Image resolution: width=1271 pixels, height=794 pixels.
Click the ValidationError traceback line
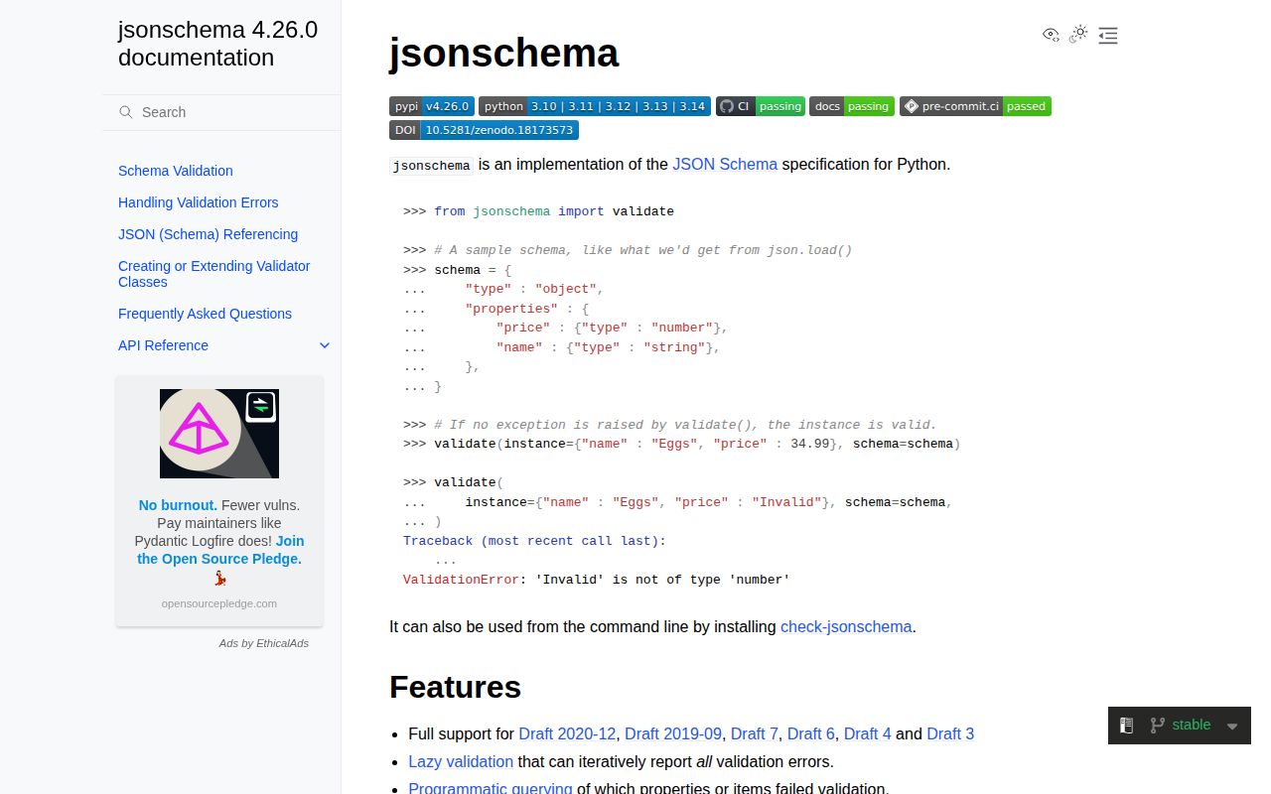[596, 580]
